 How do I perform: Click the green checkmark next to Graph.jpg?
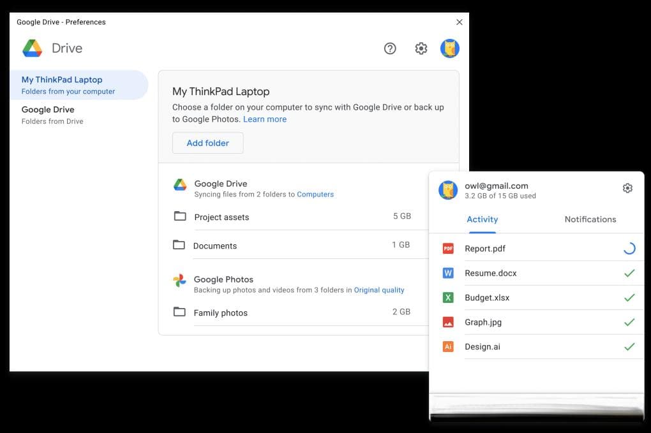pos(629,322)
